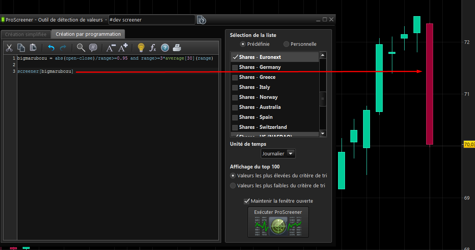Insert a function via the fx icon
The height and width of the screenshot is (250, 475).
tap(153, 48)
